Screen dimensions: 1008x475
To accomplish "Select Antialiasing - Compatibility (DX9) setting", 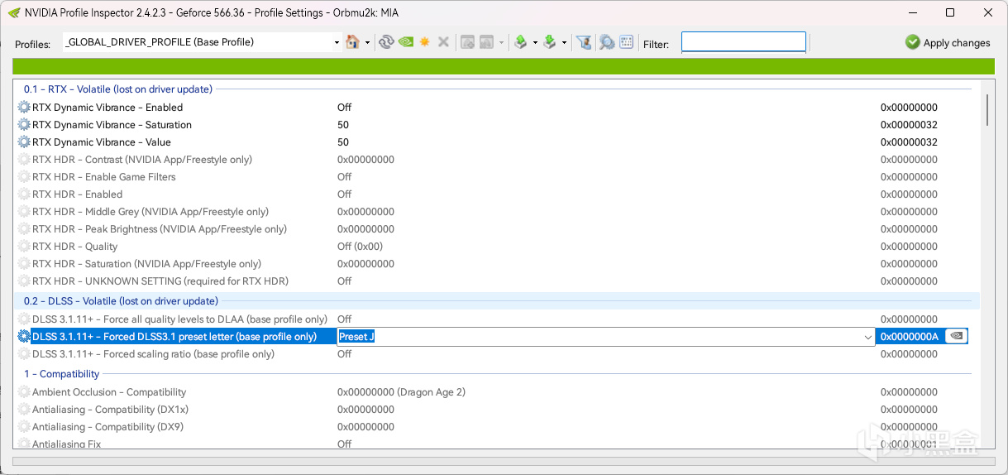I will 107,427.
